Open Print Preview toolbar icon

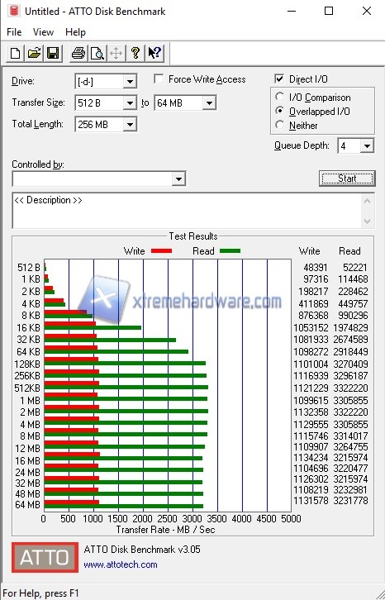[97, 53]
